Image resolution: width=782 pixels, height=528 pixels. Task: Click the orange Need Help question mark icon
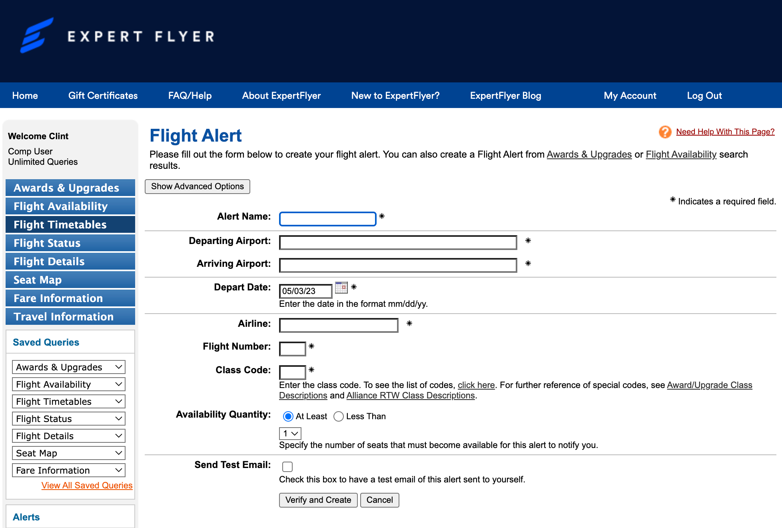click(x=665, y=132)
